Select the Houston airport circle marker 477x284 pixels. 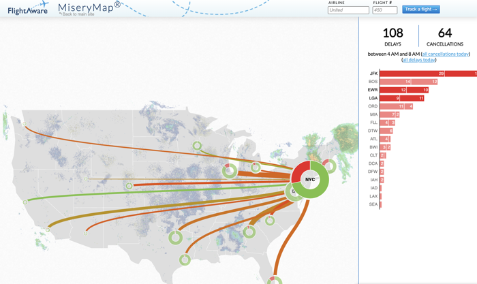click(185, 259)
